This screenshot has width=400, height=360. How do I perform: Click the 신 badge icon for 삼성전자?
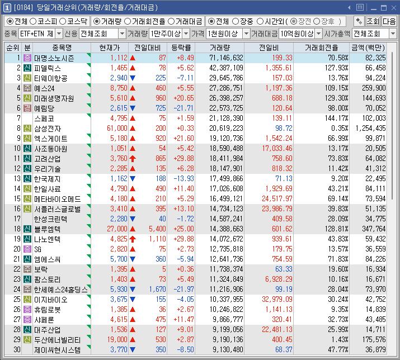pos(27,128)
